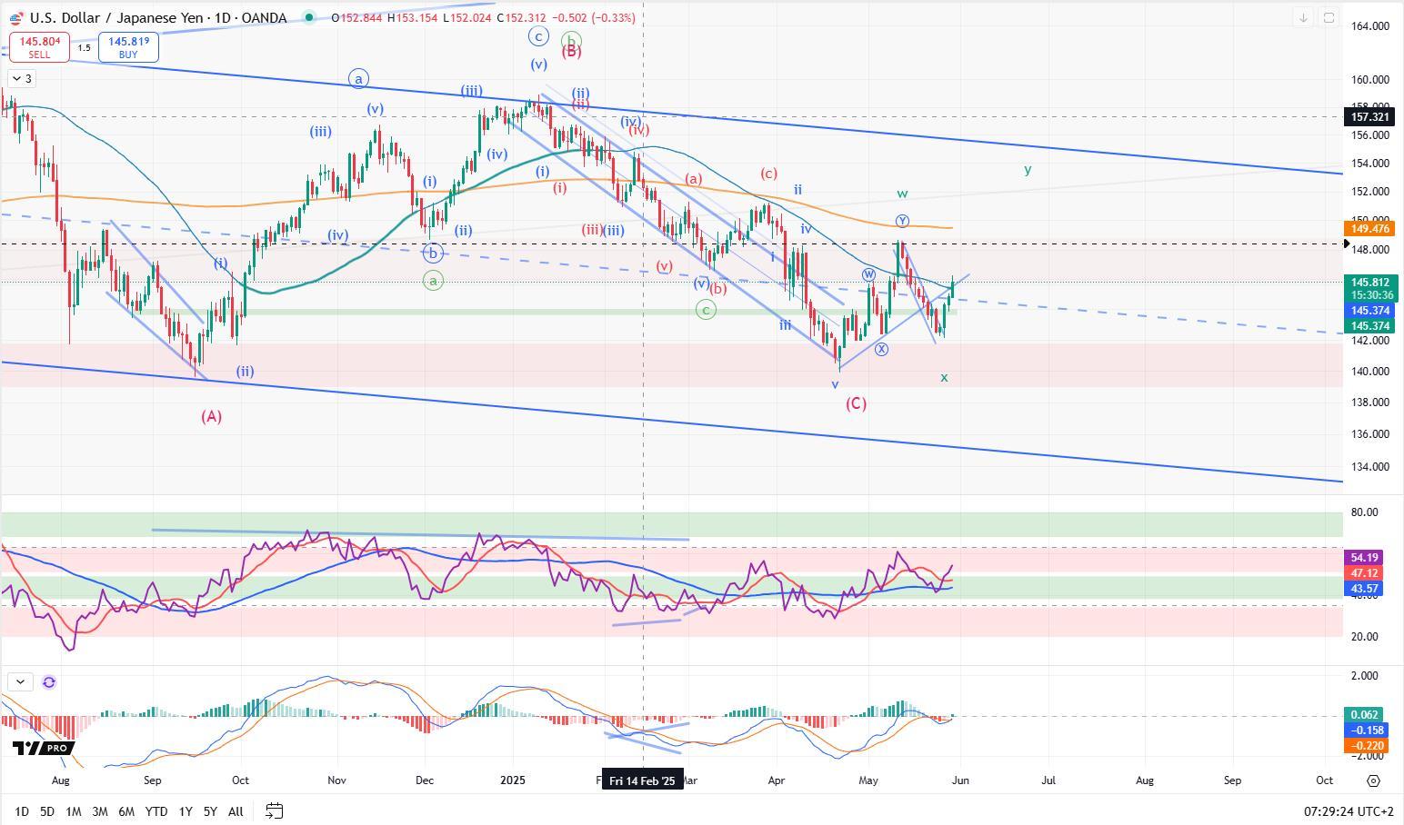Click the black price-line arrow at 148.000
Screen dimensions: 1404x825
tap(1348, 244)
